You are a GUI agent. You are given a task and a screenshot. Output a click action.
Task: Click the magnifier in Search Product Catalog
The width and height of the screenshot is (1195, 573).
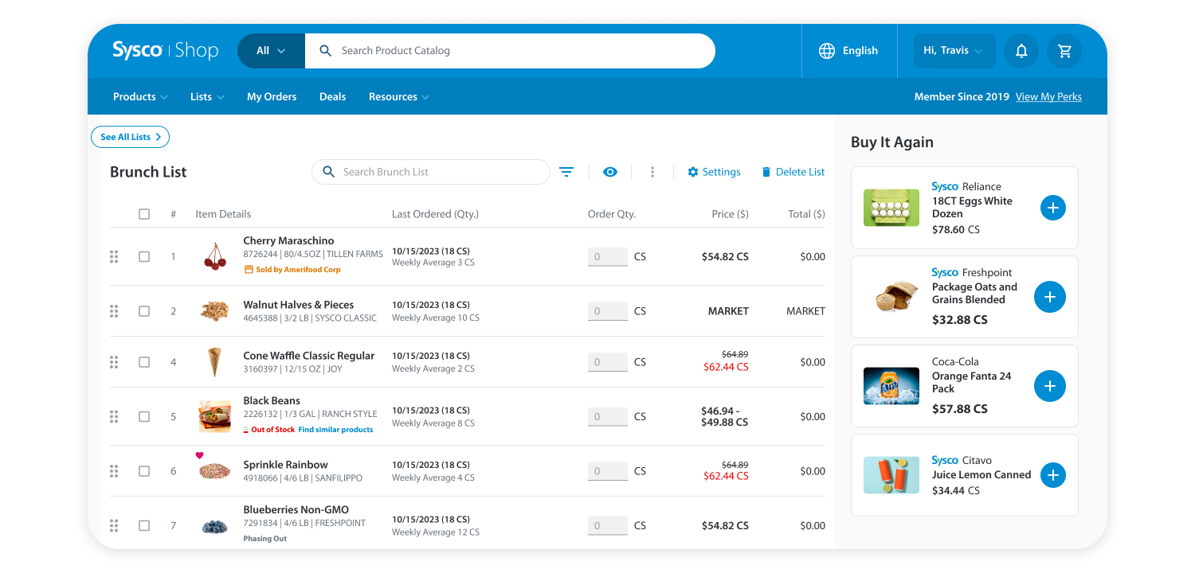[325, 51]
